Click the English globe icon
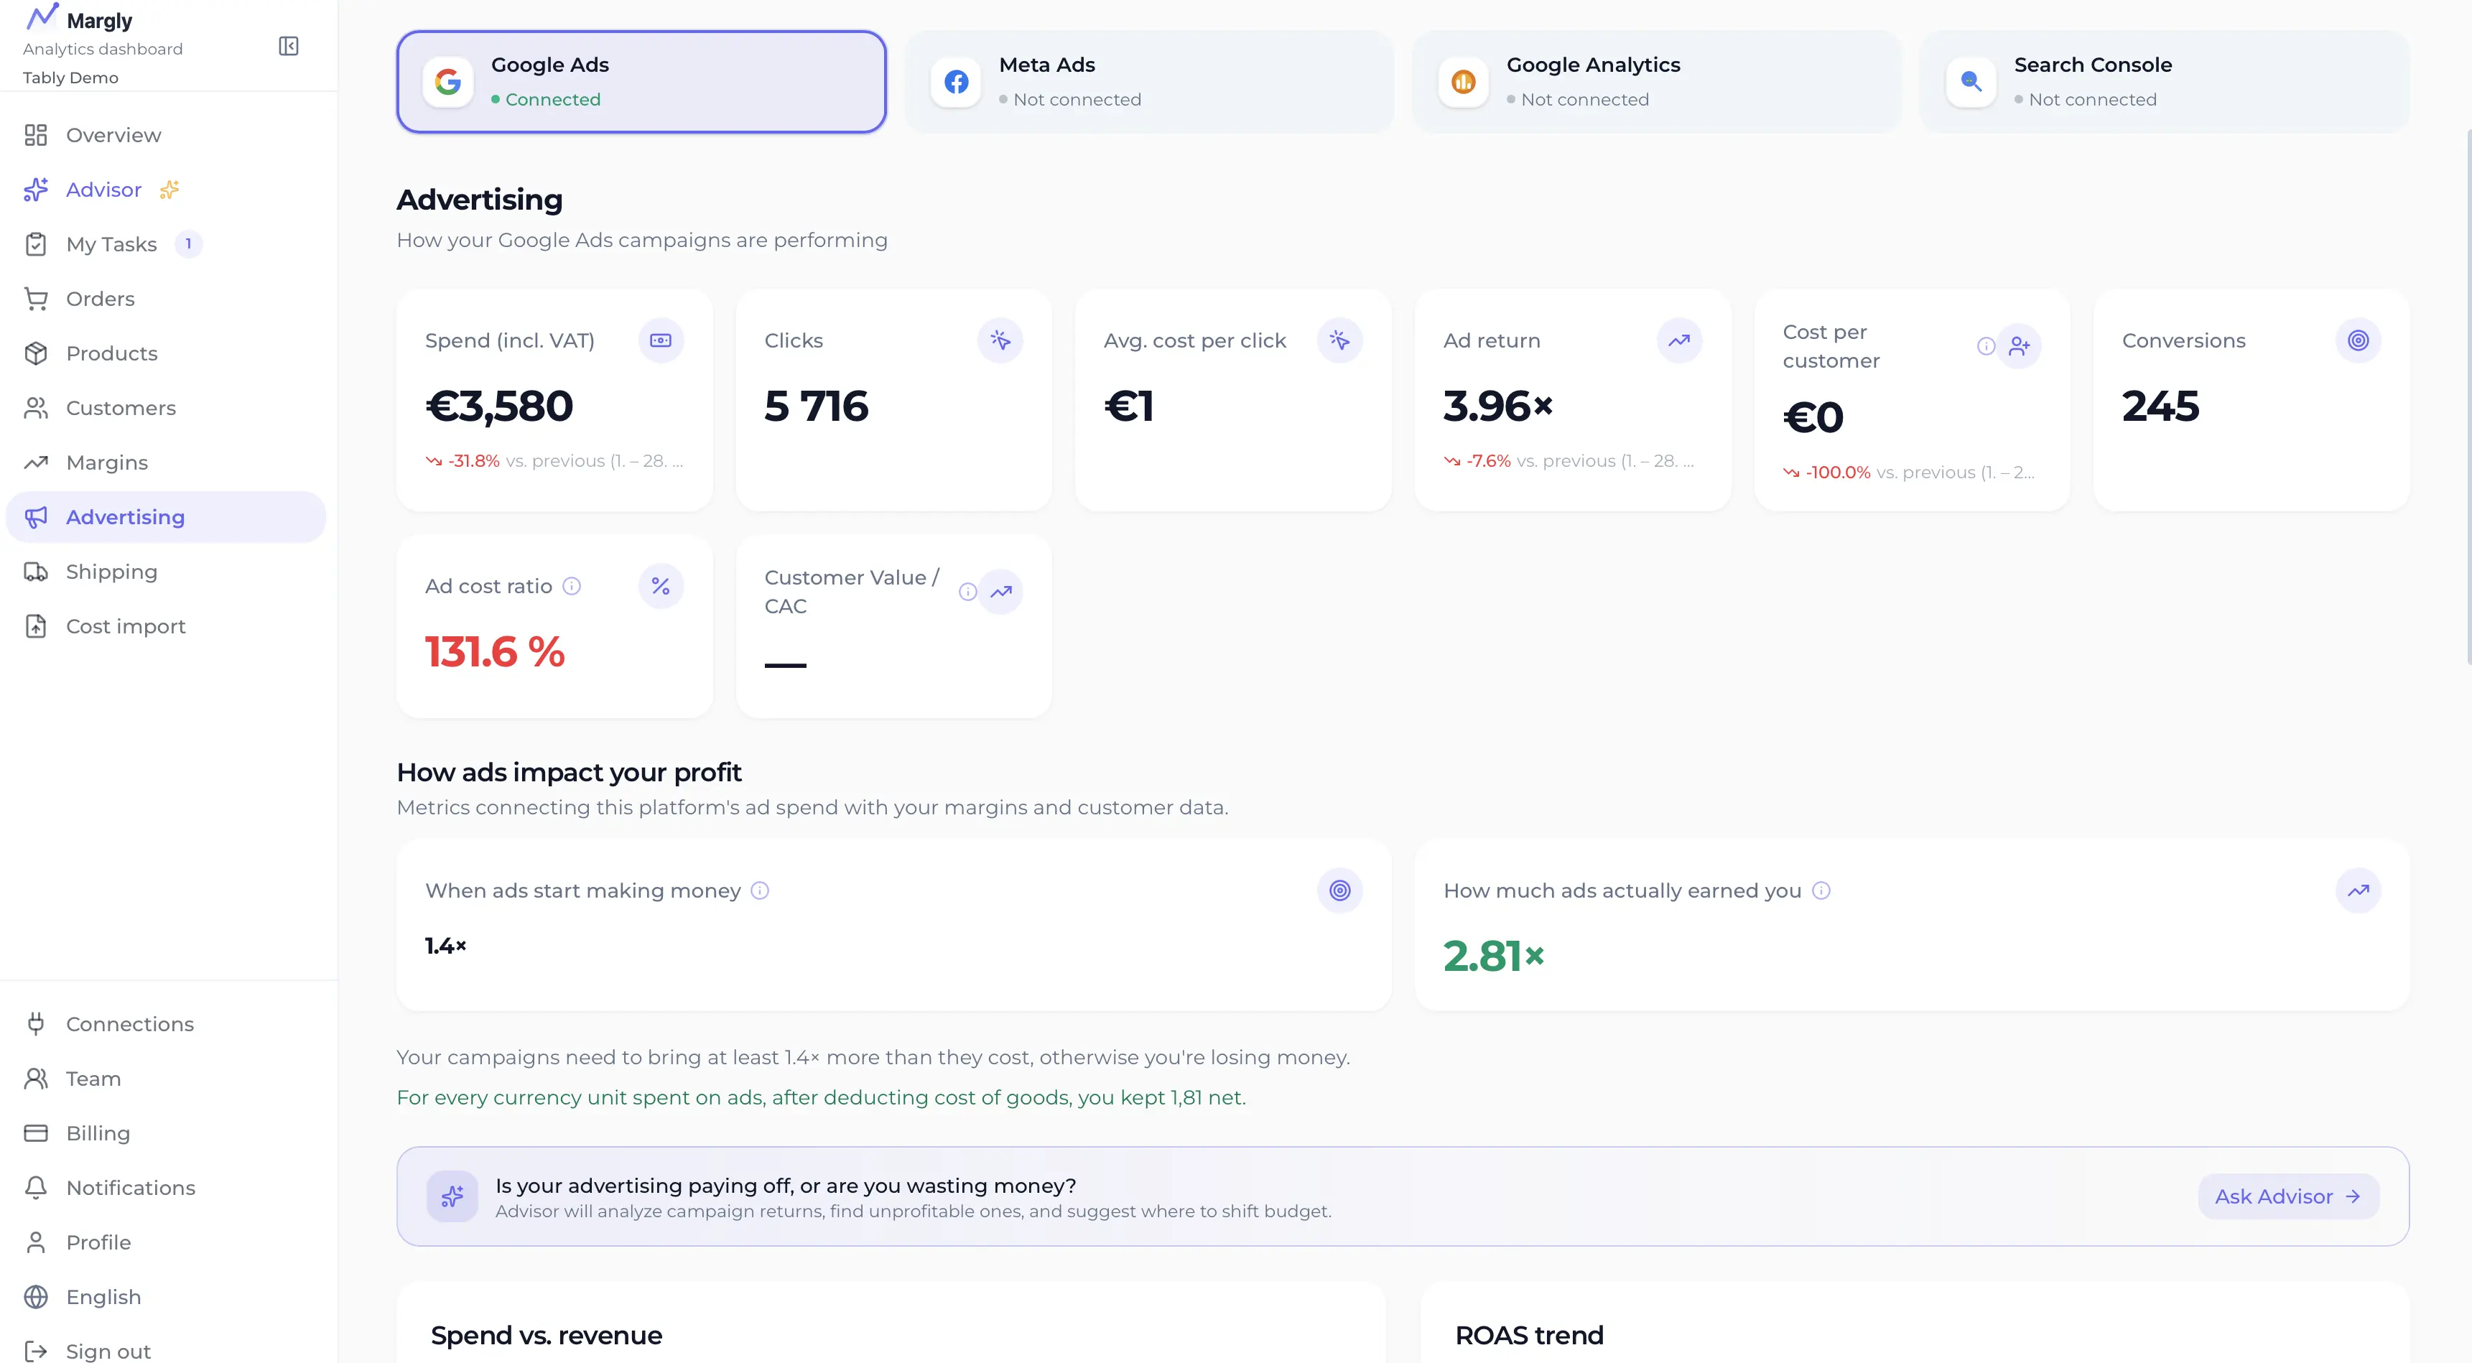The width and height of the screenshot is (2472, 1363). pos(35,1298)
